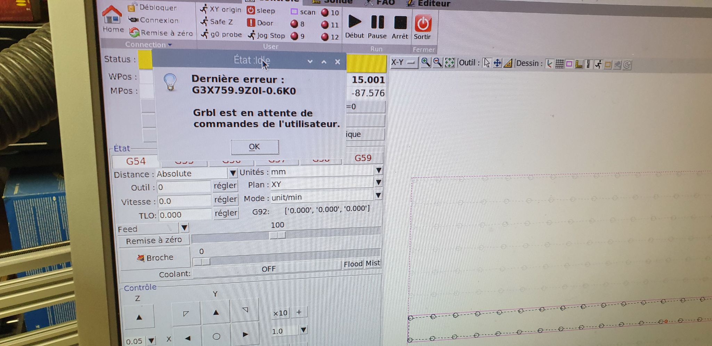The width and height of the screenshot is (712, 346).
Task: Enable Flood coolant
Action: 353,264
